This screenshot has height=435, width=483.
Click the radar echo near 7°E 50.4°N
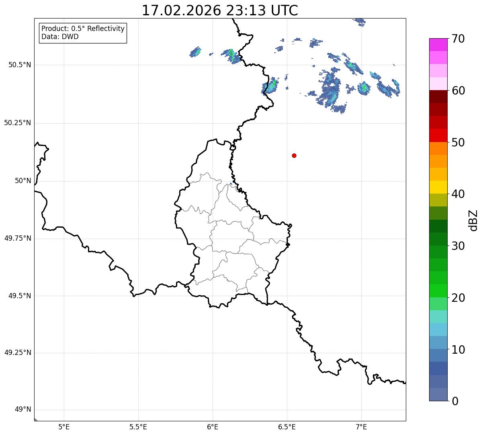click(364, 88)
